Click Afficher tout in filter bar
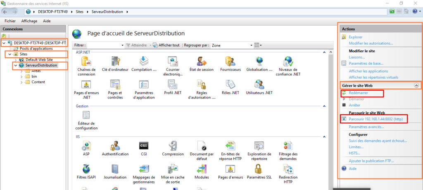The height and width of the screenshot is (190, 423). click(x=166, y=45)
